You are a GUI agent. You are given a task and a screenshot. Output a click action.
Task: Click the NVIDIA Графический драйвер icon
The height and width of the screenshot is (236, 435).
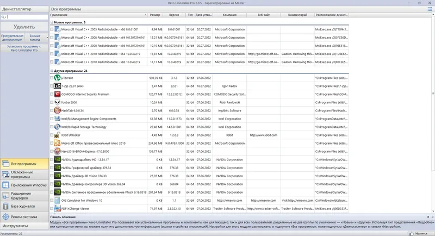point(57,168)
